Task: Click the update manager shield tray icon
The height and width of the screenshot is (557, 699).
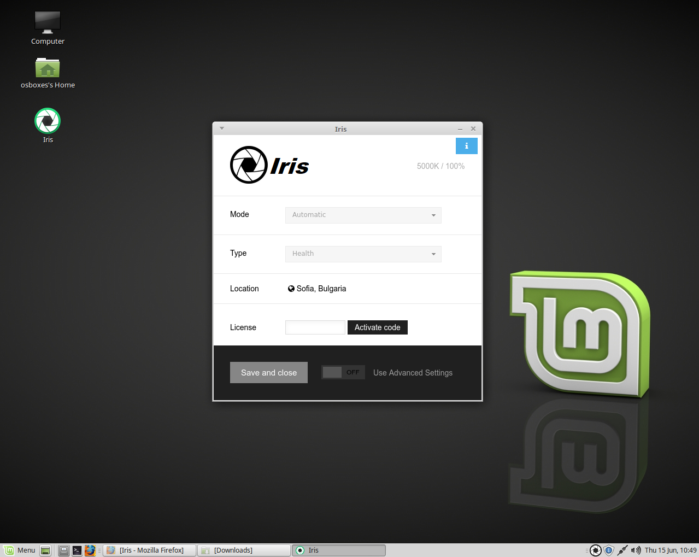Action: point(609,550)
